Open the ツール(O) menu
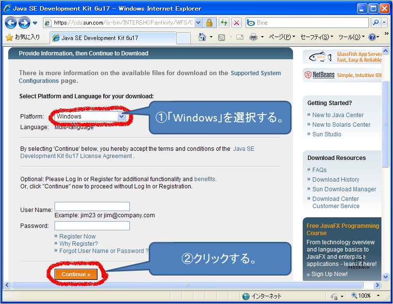The height and width of the screenshot is (304, 393). point(351,37)
